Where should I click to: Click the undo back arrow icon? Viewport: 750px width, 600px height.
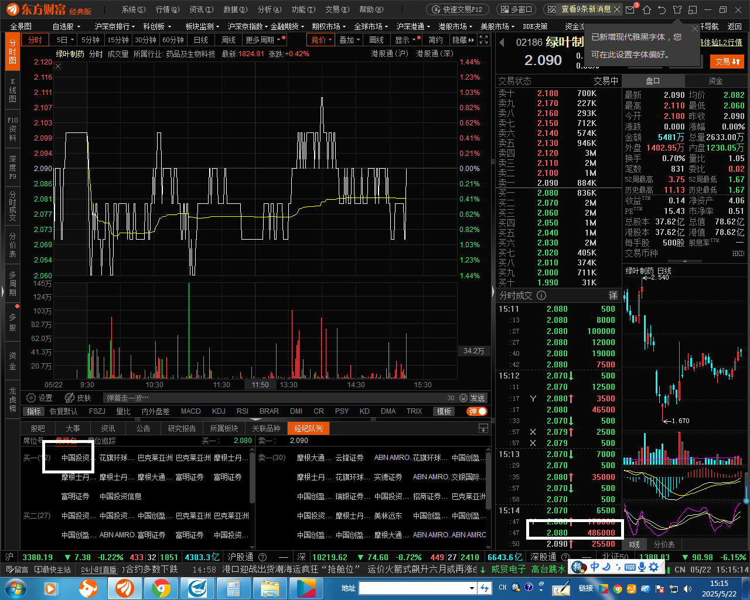(x=662, y=9)
